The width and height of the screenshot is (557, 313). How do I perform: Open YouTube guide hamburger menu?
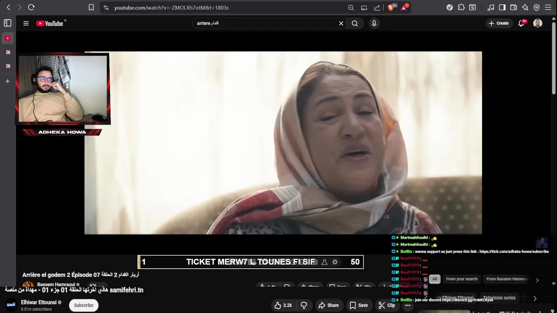pos(26,23)
